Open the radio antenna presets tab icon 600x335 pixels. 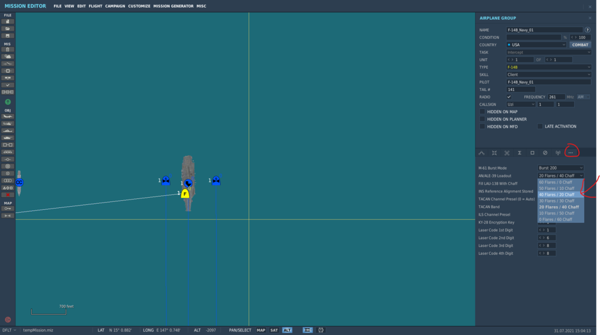[x=558, y=153]
